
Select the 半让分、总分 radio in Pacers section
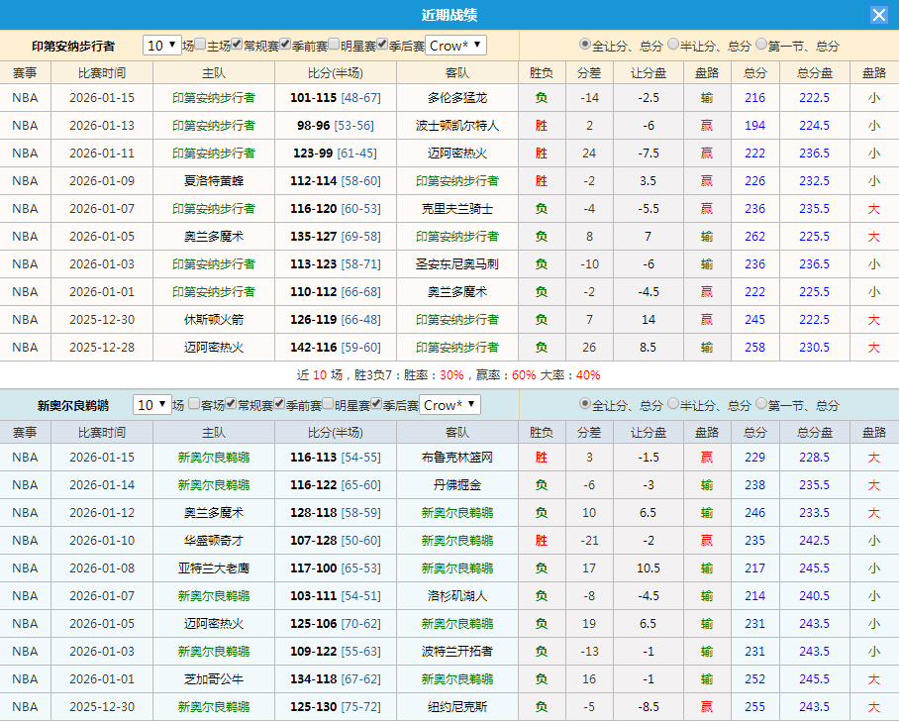[670, 45]
